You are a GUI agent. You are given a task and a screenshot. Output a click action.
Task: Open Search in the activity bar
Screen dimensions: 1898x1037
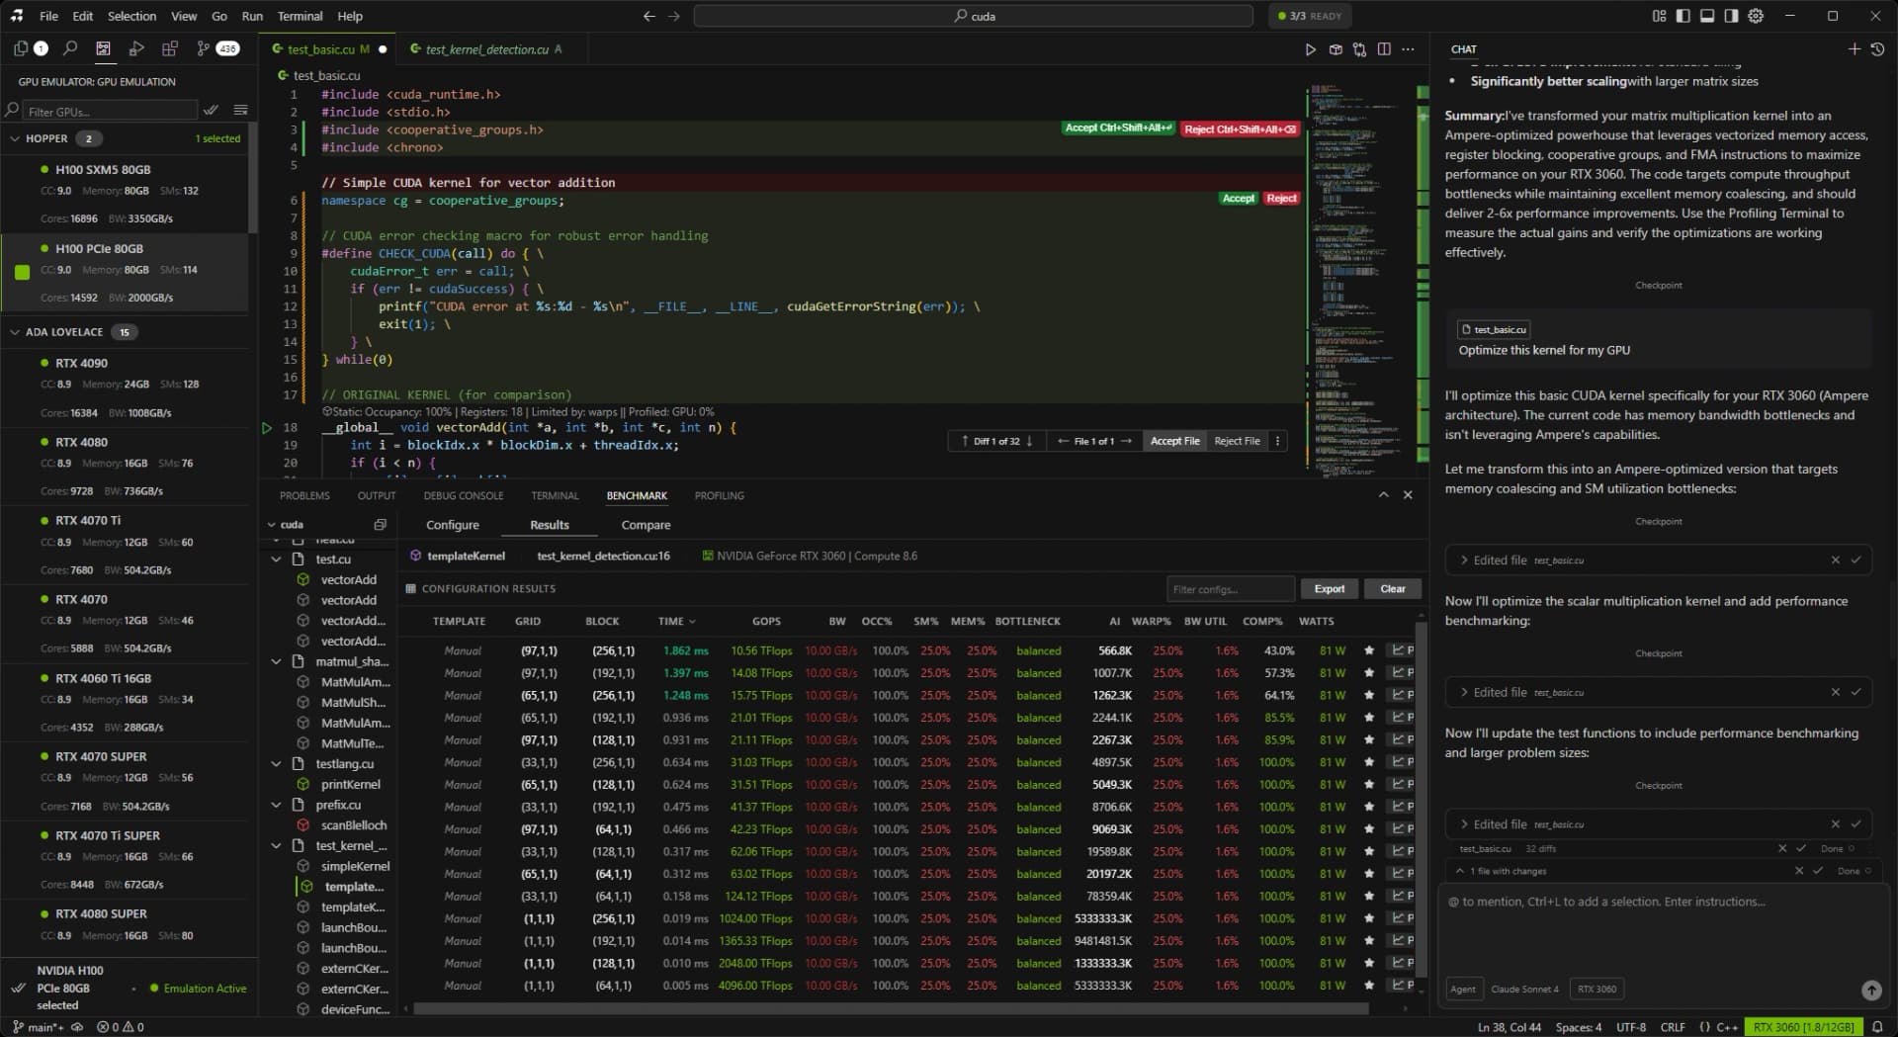69,47
